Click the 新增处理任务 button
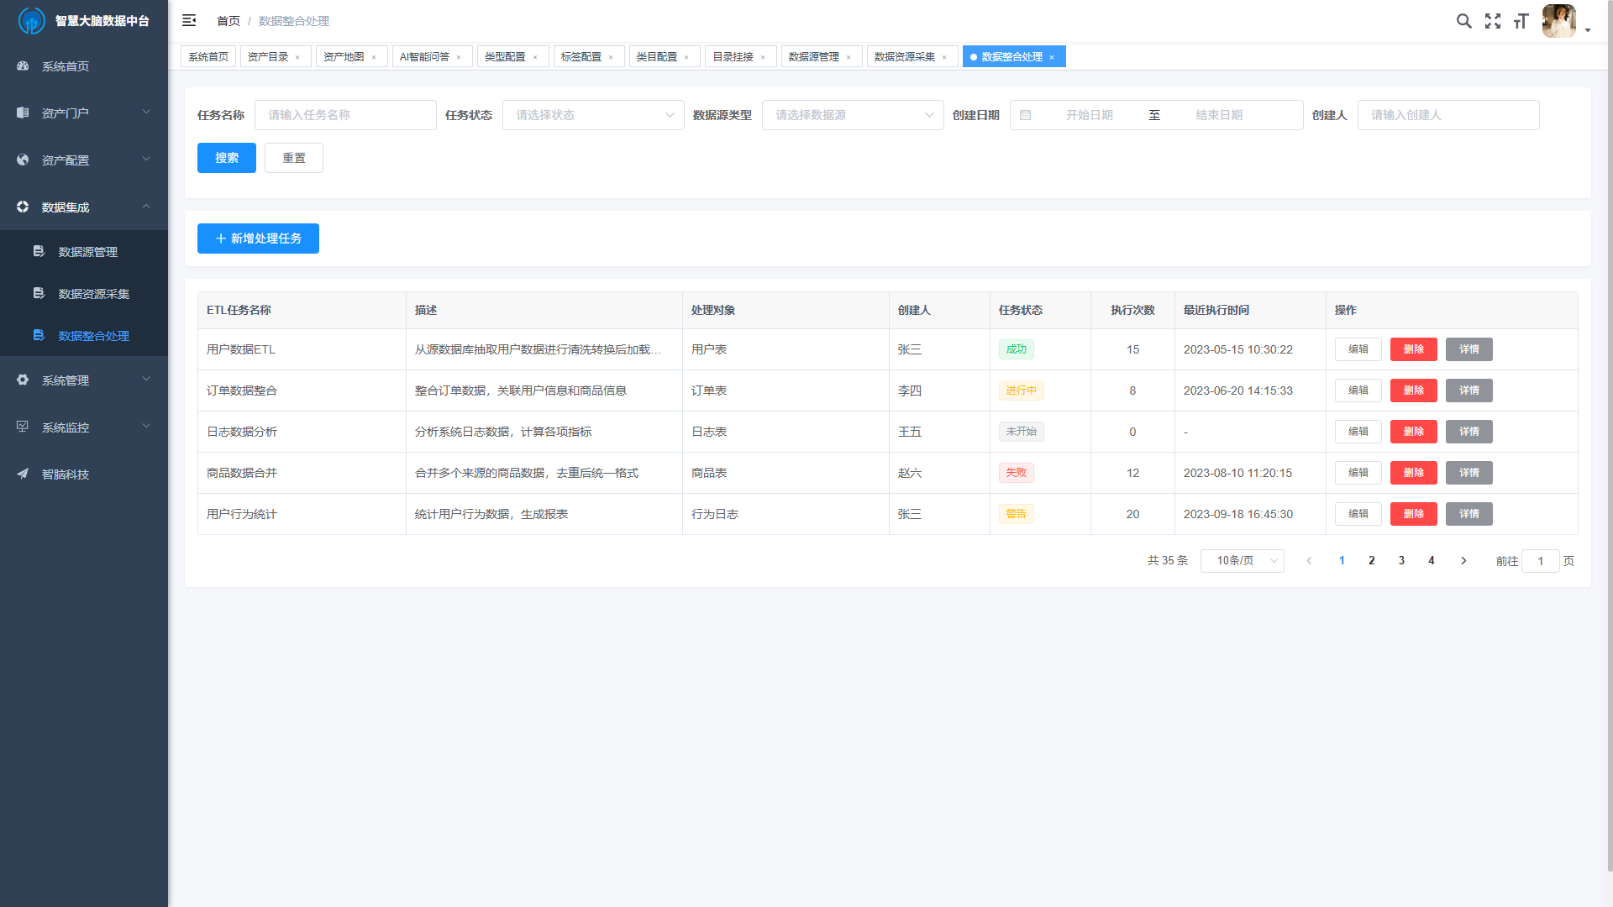This screenshot has height=907, width=1613. [x=258, y=239]
